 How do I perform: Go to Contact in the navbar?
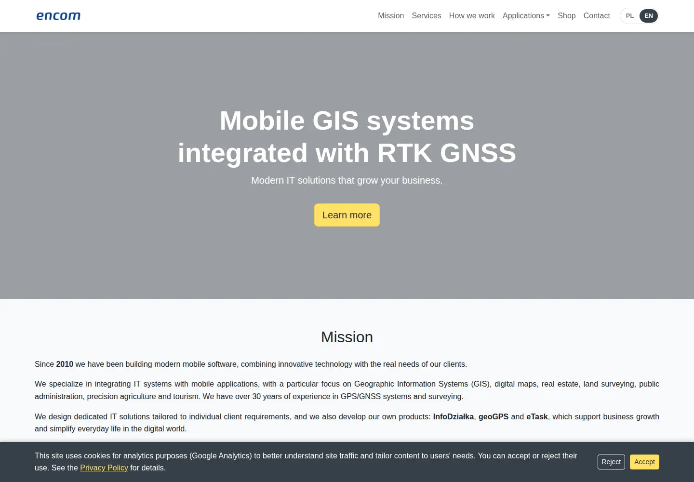coord(597,16)
